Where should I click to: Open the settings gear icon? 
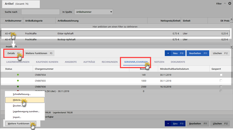click(230, 3)
